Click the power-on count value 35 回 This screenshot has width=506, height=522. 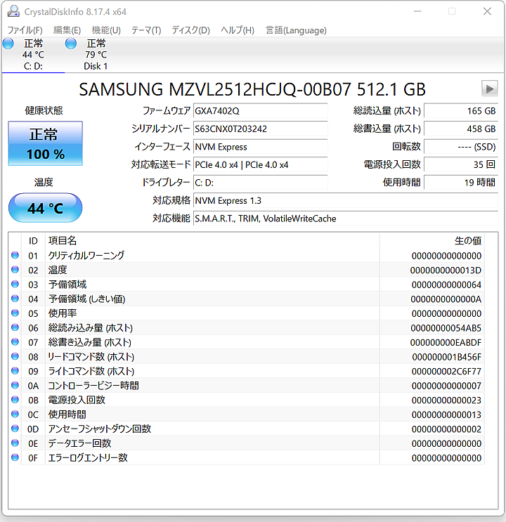point(461,165)
